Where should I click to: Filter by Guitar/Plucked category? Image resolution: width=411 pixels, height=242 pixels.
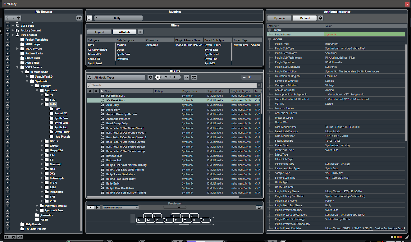pos(97,50)
